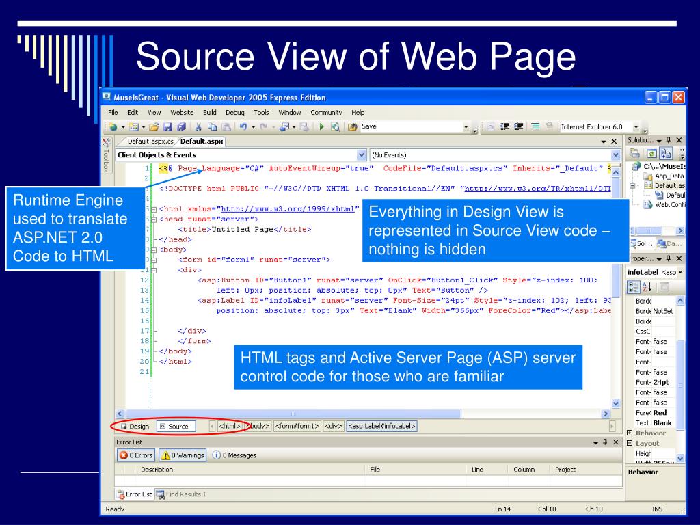Toggle the 0 Messages filter
Image resolution: width=700 pixels, height=525 pixels.
(x=235, y=455)
